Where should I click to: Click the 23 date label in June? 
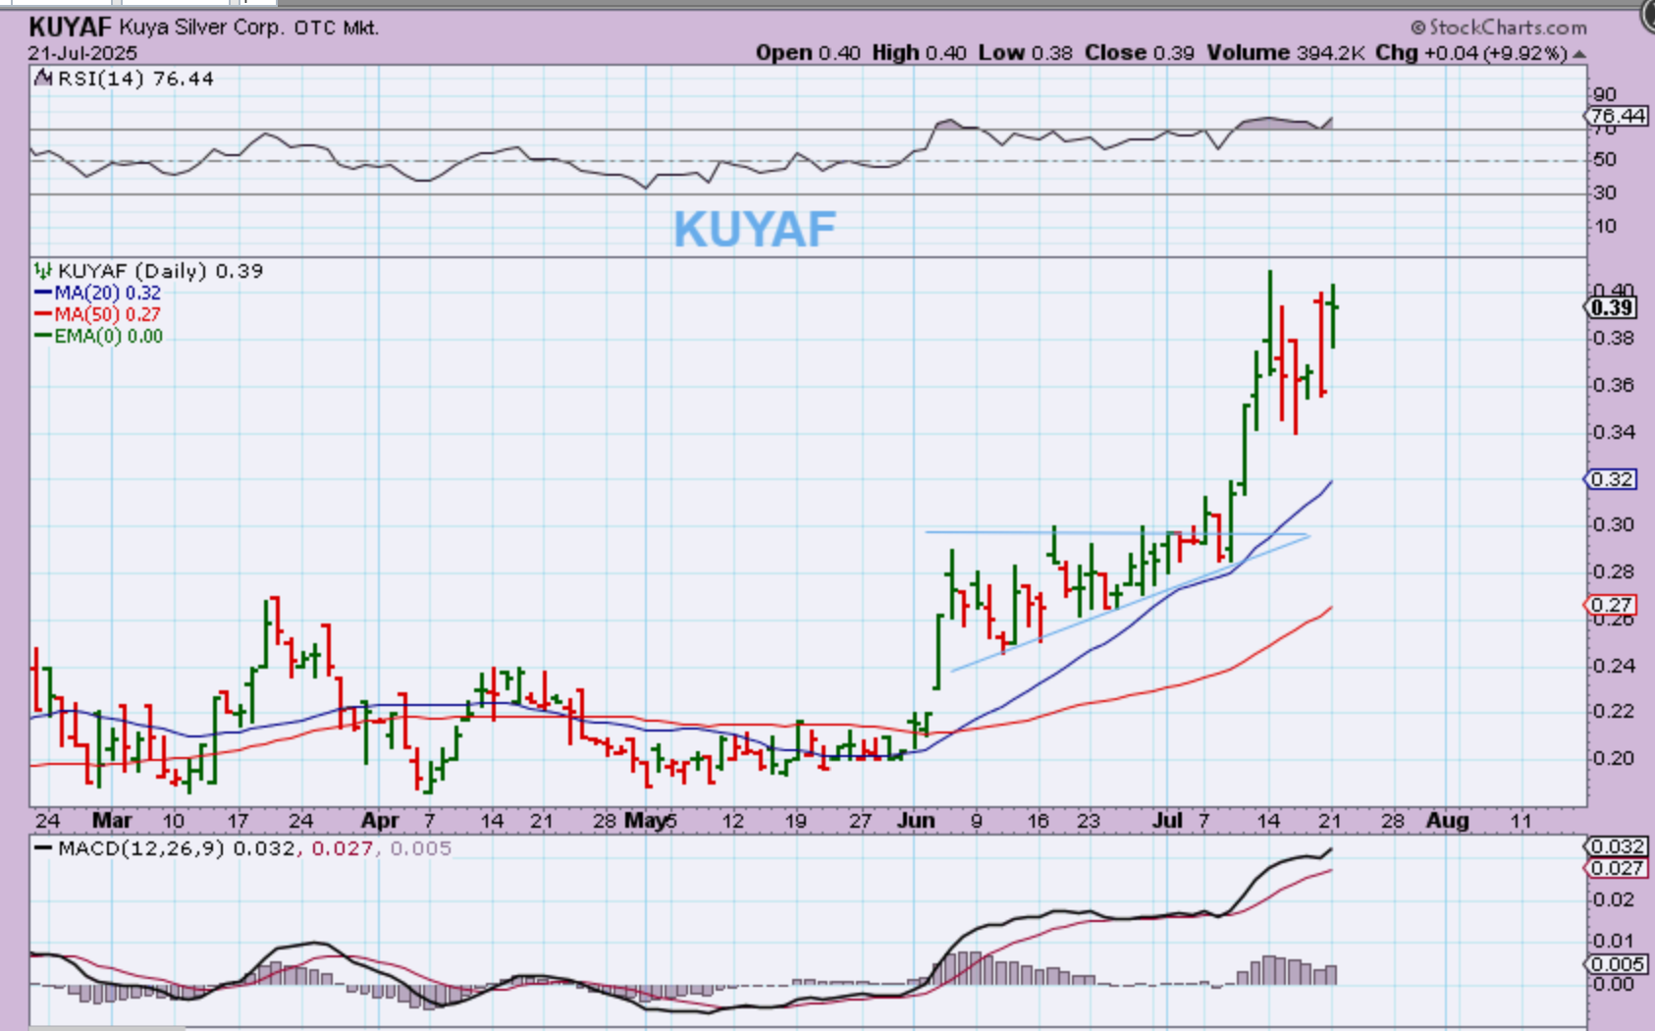click(1088, 821)
